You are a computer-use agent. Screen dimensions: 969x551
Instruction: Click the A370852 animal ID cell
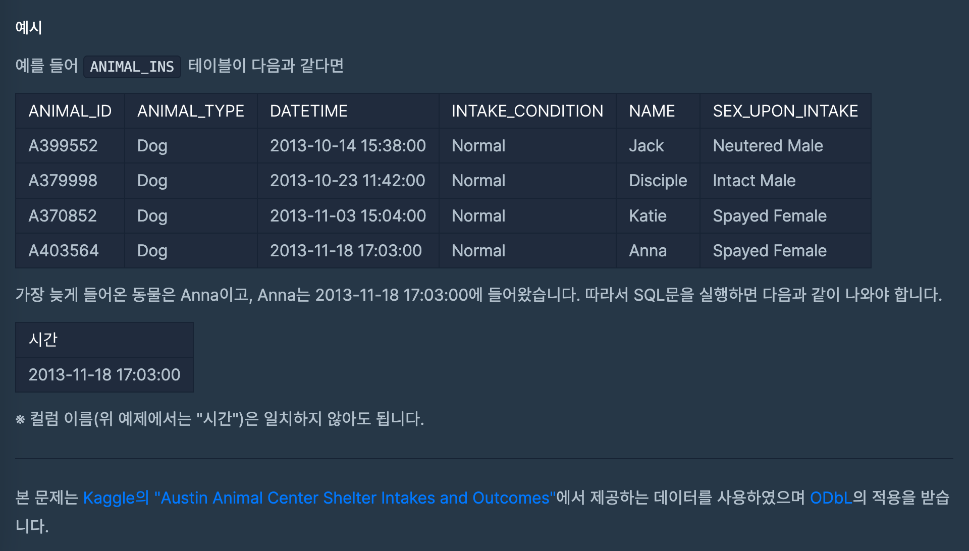coord(63,216)
